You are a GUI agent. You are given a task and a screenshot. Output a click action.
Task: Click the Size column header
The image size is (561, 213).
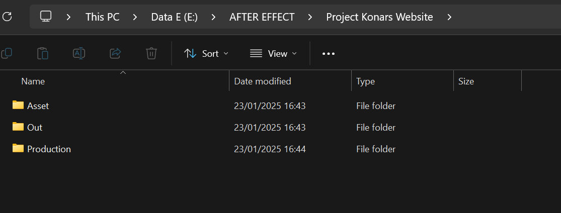pos(488,81)
